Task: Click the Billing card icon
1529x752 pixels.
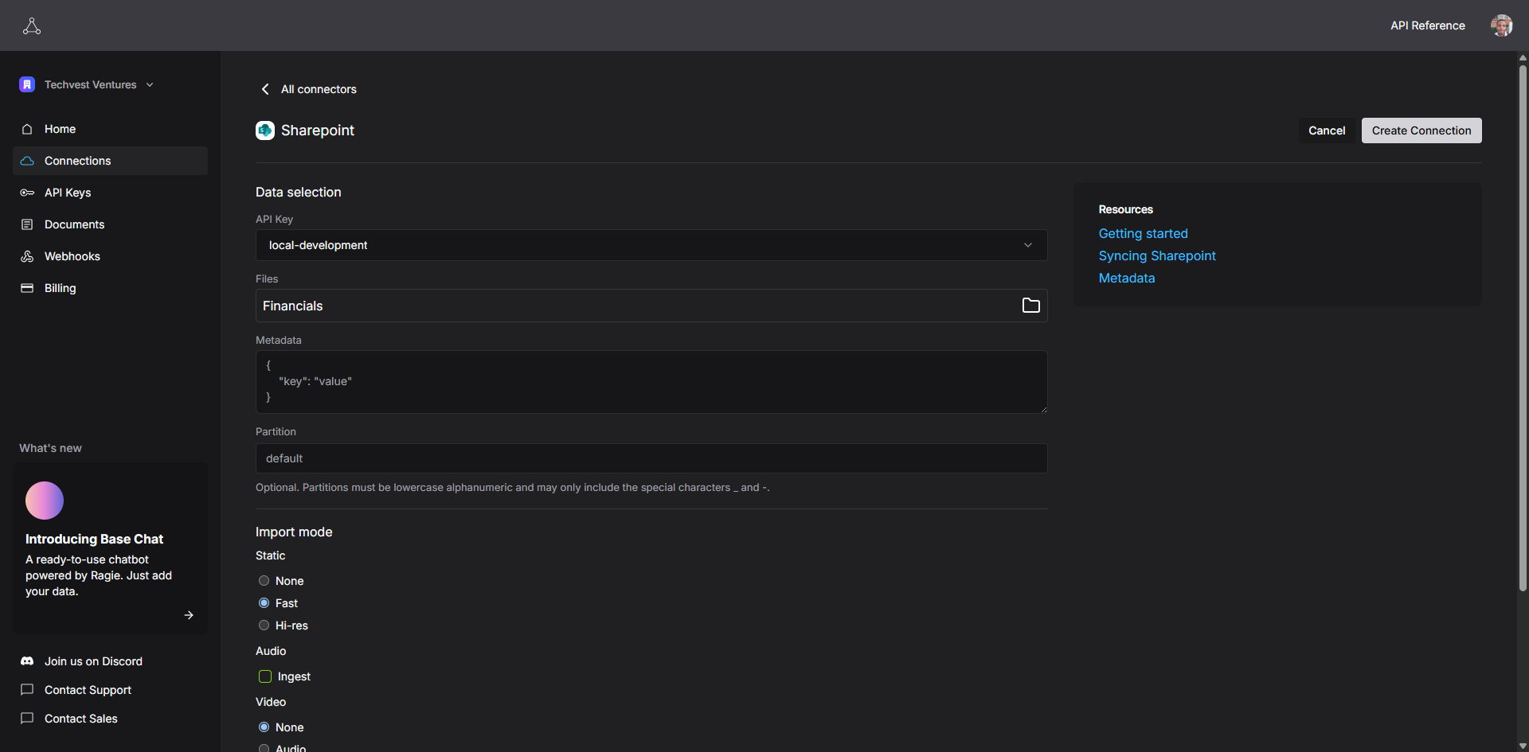Action: pyautogui.click(x=27, y=288)
